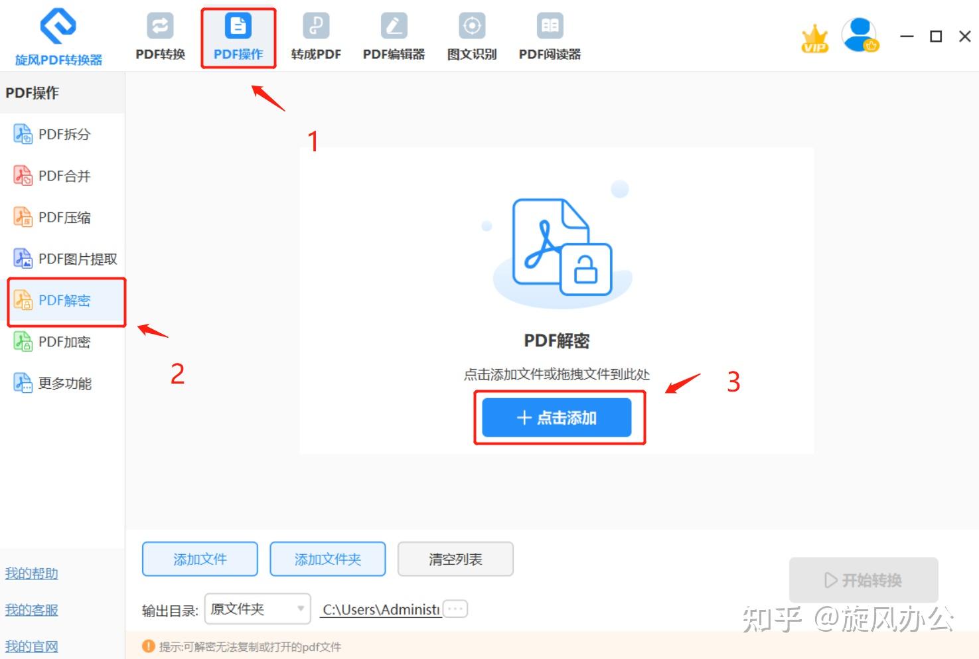
Task: Click the 输出目录 label
Action: click(170, 611)
